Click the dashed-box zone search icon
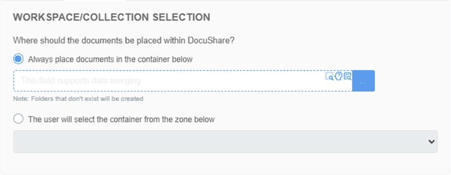The width and height of the screenshot is (451, 175). point(329,76)
